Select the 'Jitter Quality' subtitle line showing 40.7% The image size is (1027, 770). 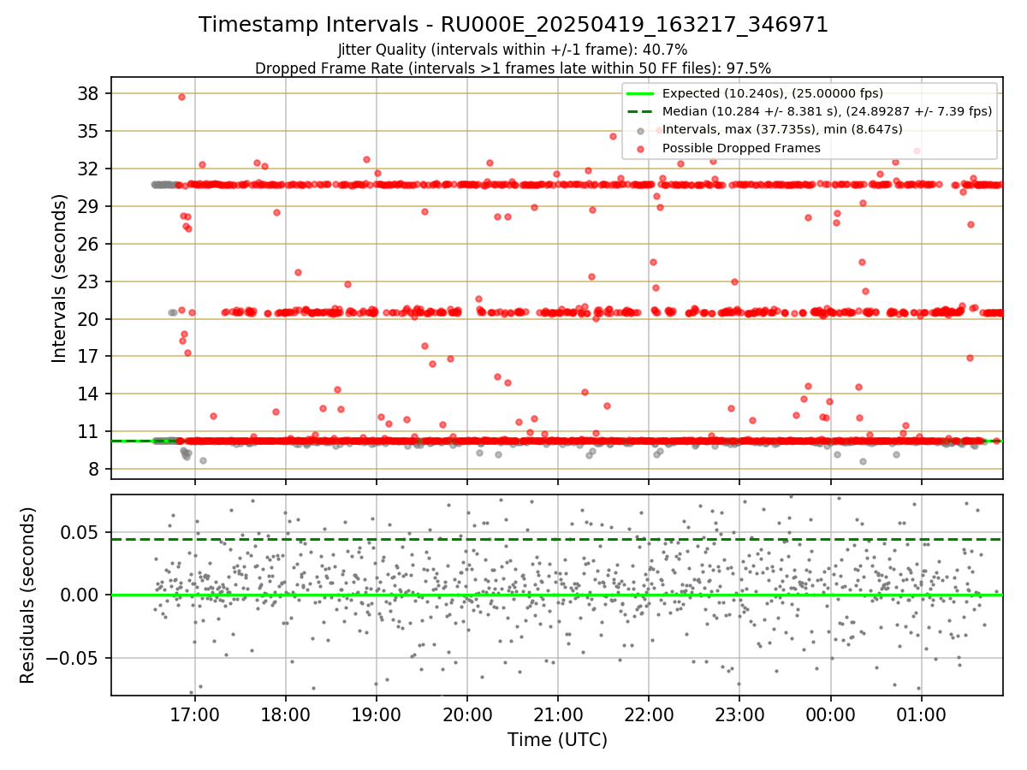(x=513, y=50)
